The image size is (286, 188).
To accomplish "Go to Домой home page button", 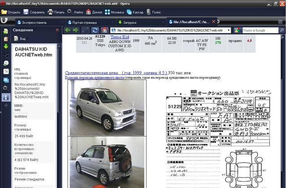I will (x=94, y=12).
